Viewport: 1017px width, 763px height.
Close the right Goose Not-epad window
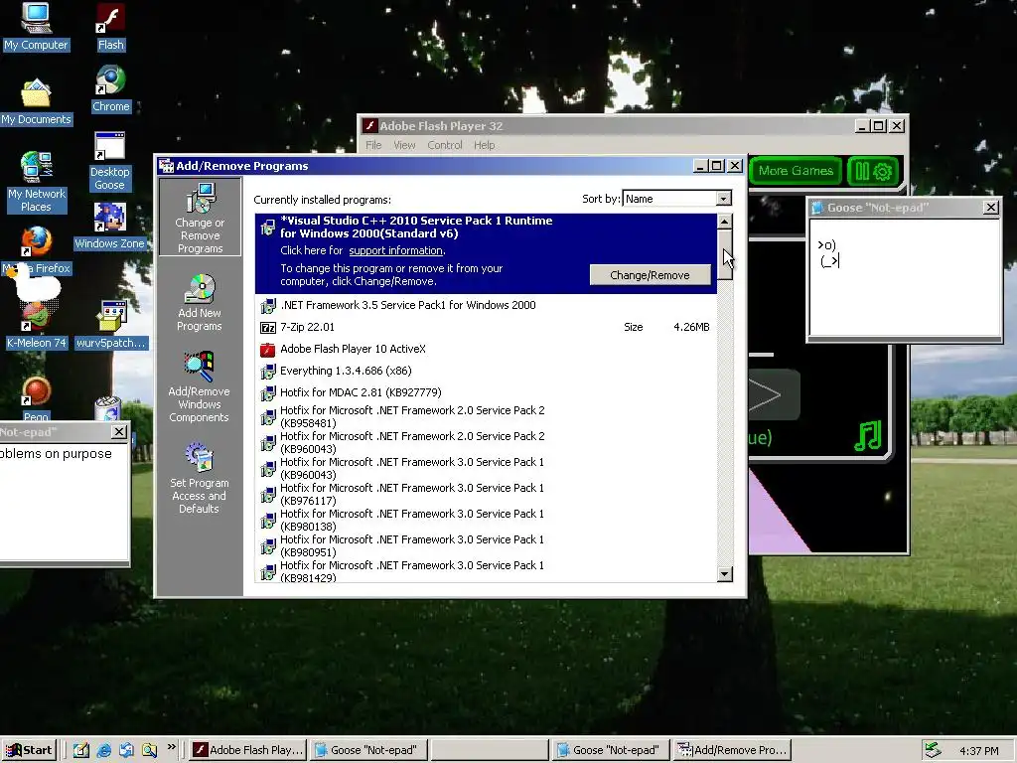pos(990,208)
